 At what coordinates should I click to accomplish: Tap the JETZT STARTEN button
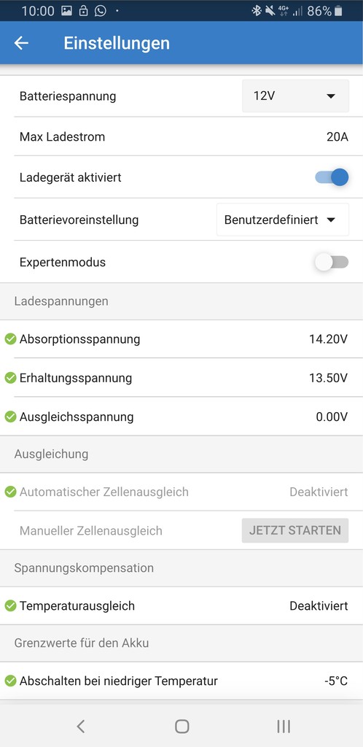295,531
